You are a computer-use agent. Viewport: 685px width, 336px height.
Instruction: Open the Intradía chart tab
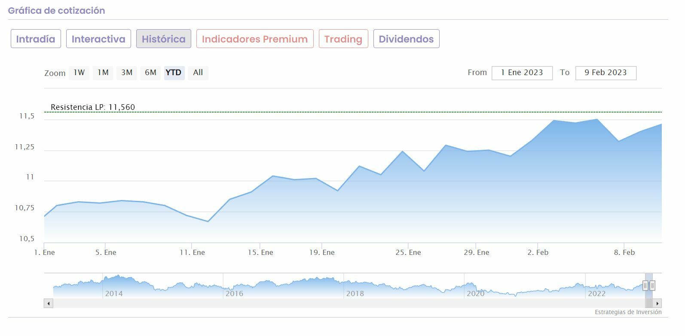point(36,39)
